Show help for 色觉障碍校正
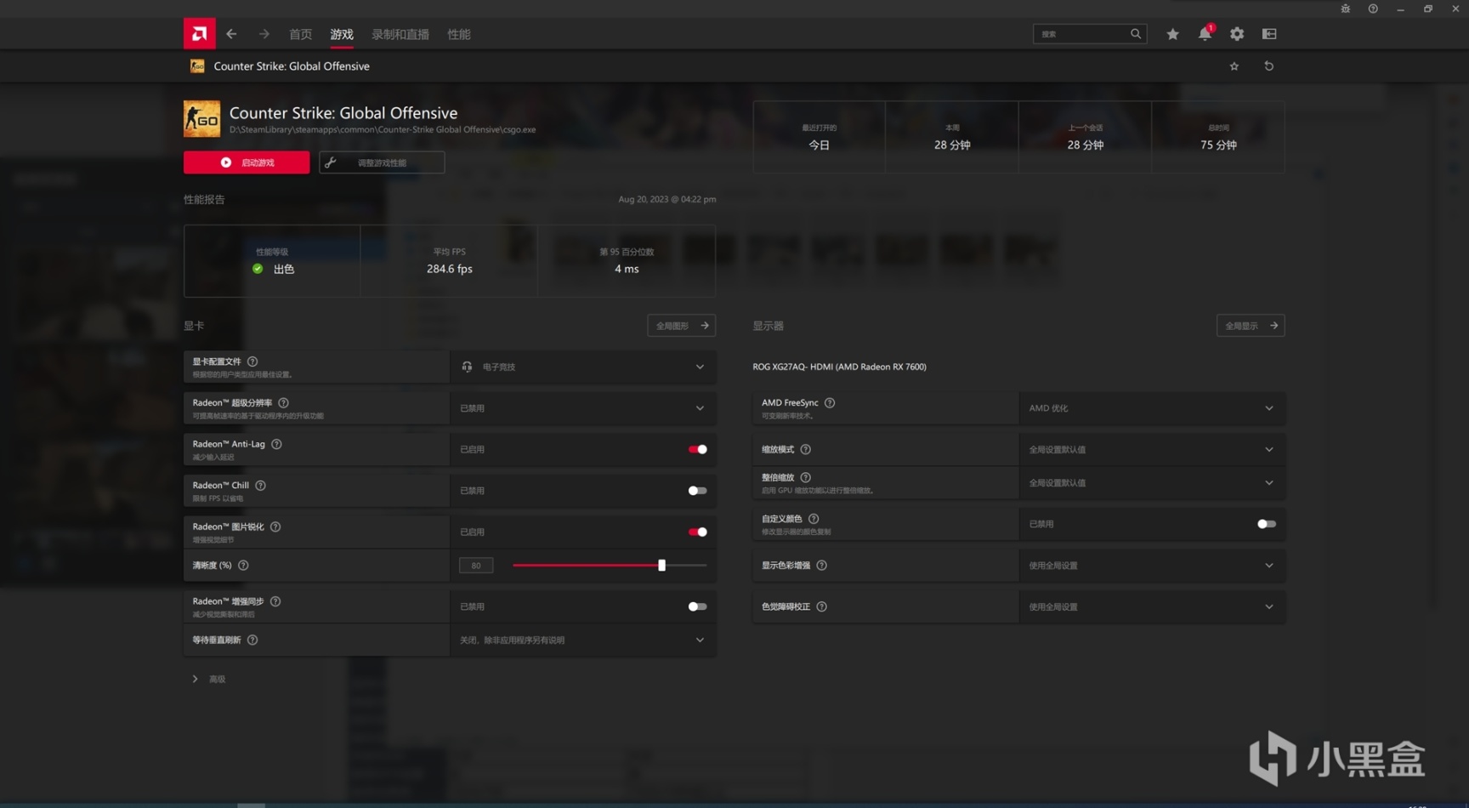This screenshot has width=1469, height=808. [821, 606]
